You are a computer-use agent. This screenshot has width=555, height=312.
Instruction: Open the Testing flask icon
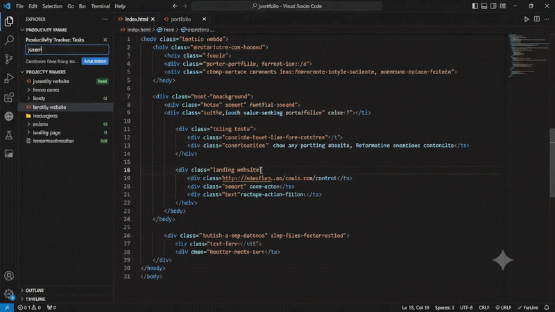(x=9, y=135)
